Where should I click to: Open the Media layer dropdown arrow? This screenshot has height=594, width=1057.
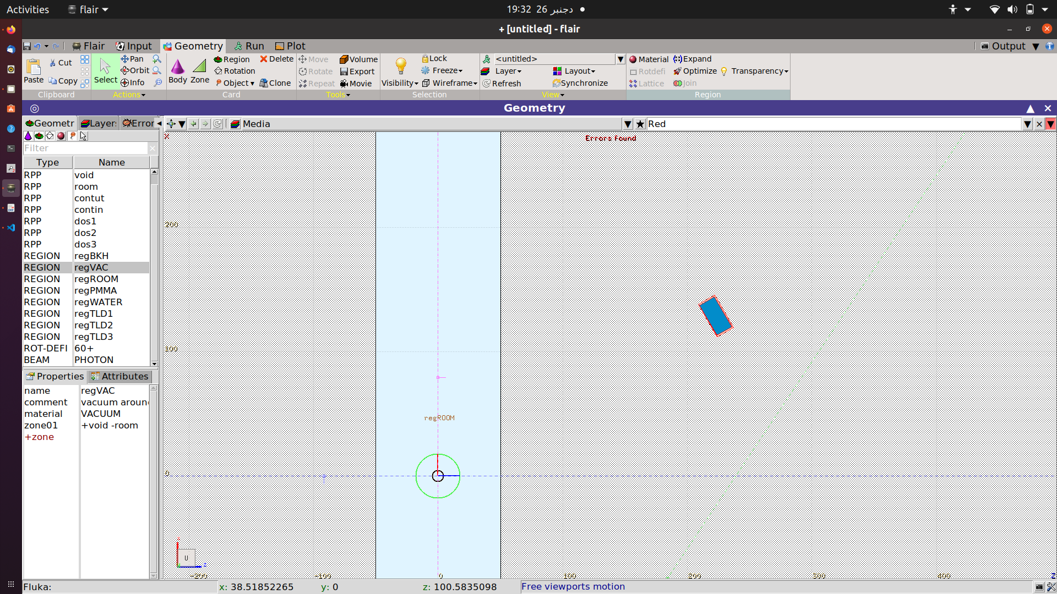627,124
